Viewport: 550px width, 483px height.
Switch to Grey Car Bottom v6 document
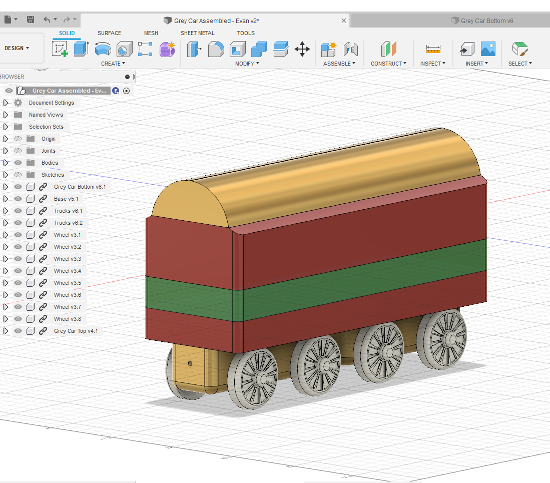pyautogui.click(x=486, y=21)
